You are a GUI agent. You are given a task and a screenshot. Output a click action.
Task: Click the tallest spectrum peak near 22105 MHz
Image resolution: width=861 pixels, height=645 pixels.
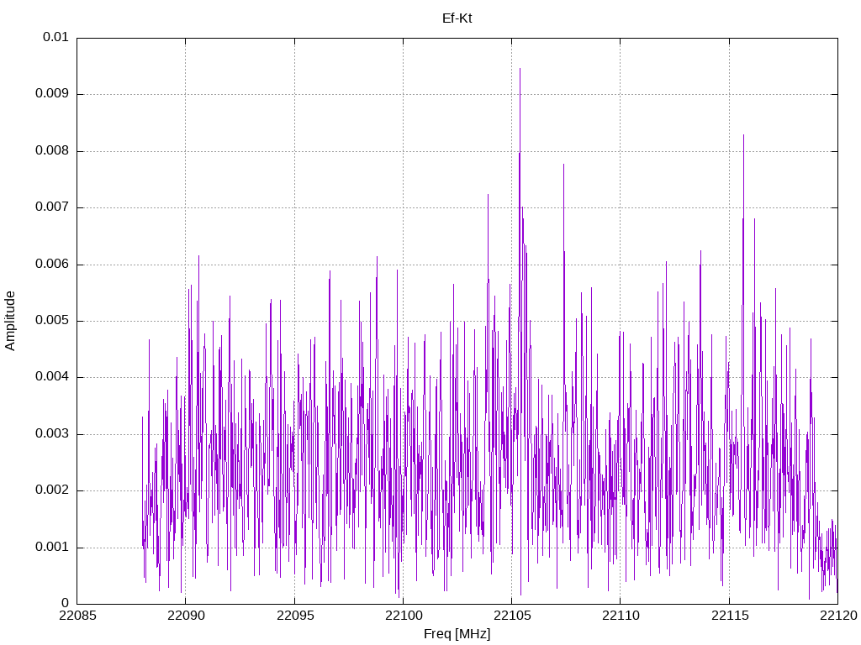[x=520, y=69]
